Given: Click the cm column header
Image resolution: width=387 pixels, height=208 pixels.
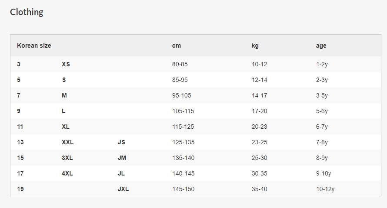Looking at the screenshot, I should (177, 45).
